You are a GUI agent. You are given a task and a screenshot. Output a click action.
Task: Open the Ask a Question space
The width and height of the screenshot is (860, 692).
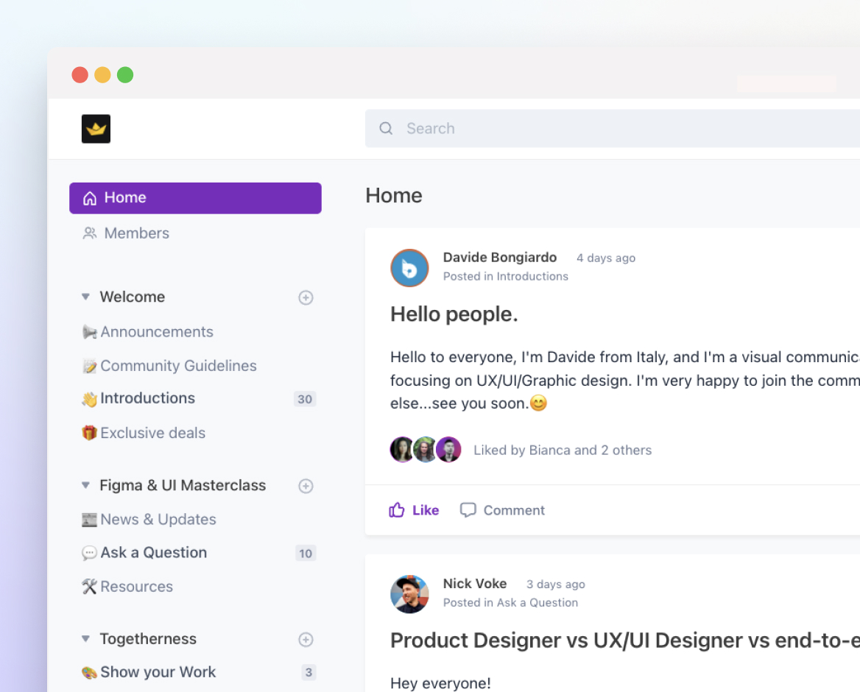tap(154, 552)
